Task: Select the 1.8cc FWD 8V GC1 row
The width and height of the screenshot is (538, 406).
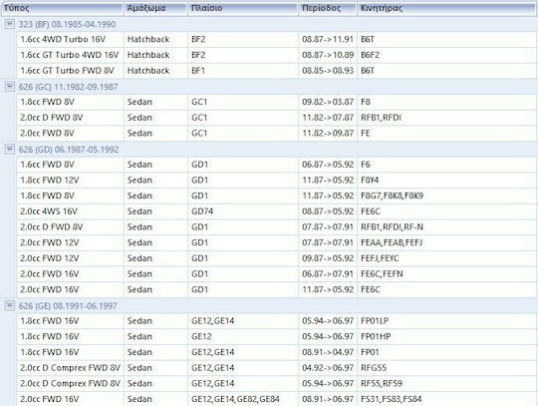Action: click(x=277, y=102)
